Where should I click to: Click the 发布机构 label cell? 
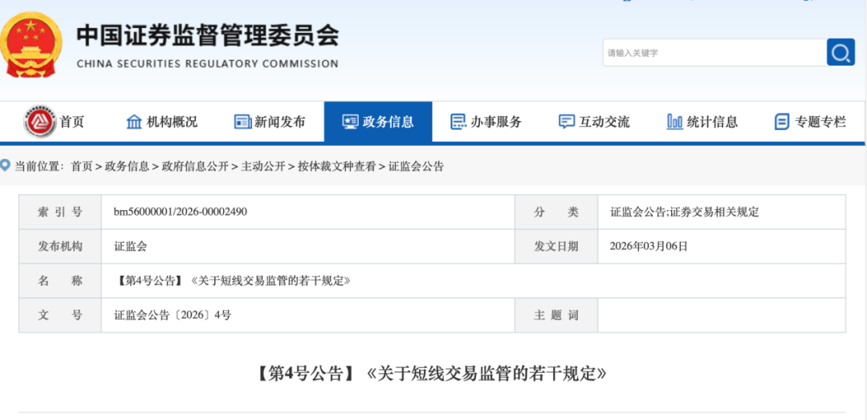tap(60, 246)
